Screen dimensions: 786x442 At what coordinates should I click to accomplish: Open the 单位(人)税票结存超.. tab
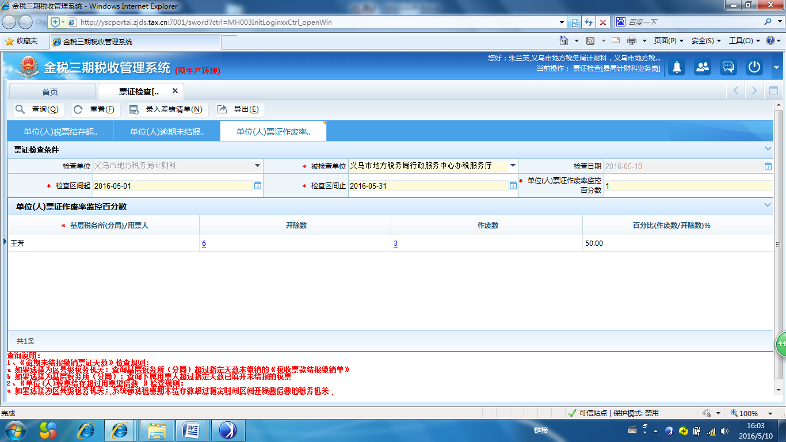click(x=60, y=132)
